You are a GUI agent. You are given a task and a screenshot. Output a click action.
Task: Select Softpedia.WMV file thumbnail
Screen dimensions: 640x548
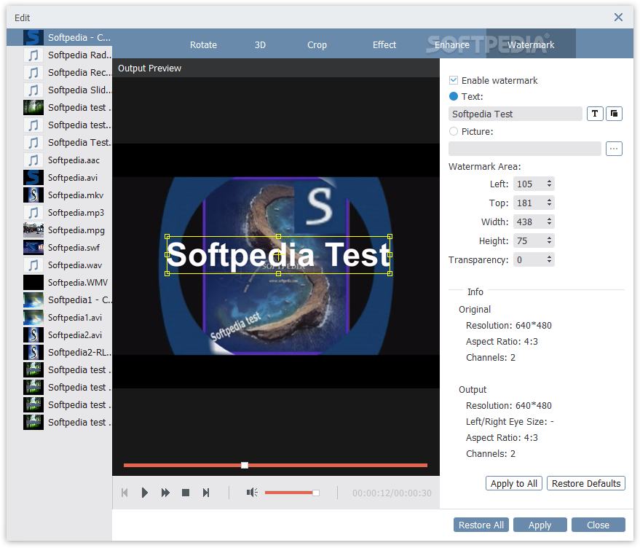tap(33, 283)
